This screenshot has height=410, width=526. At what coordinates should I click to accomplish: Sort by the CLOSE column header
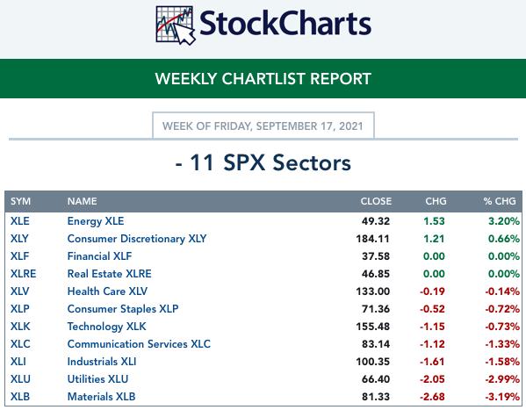pos(376,201)
